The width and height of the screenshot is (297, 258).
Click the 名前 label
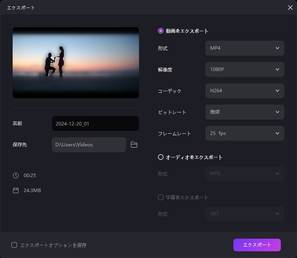pyautogui.click(x=17, y=124)
